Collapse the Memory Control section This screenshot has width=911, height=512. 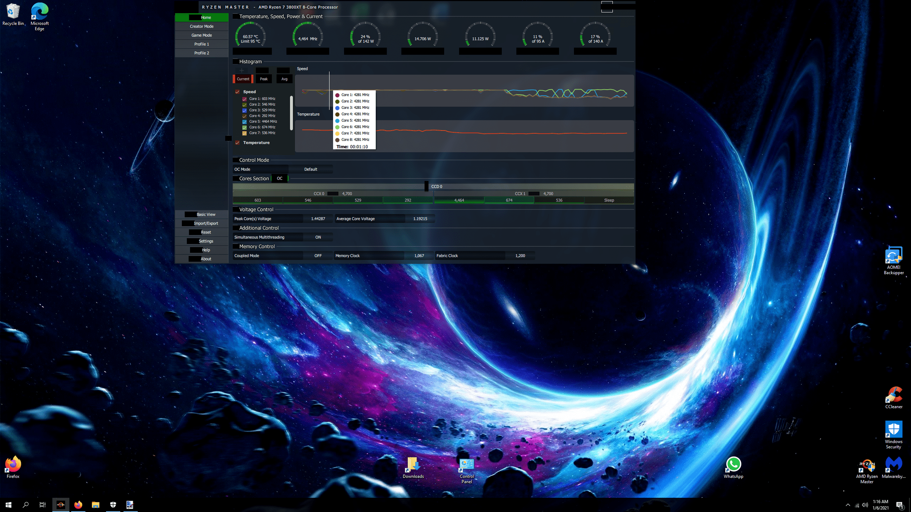tap(235, 247)
